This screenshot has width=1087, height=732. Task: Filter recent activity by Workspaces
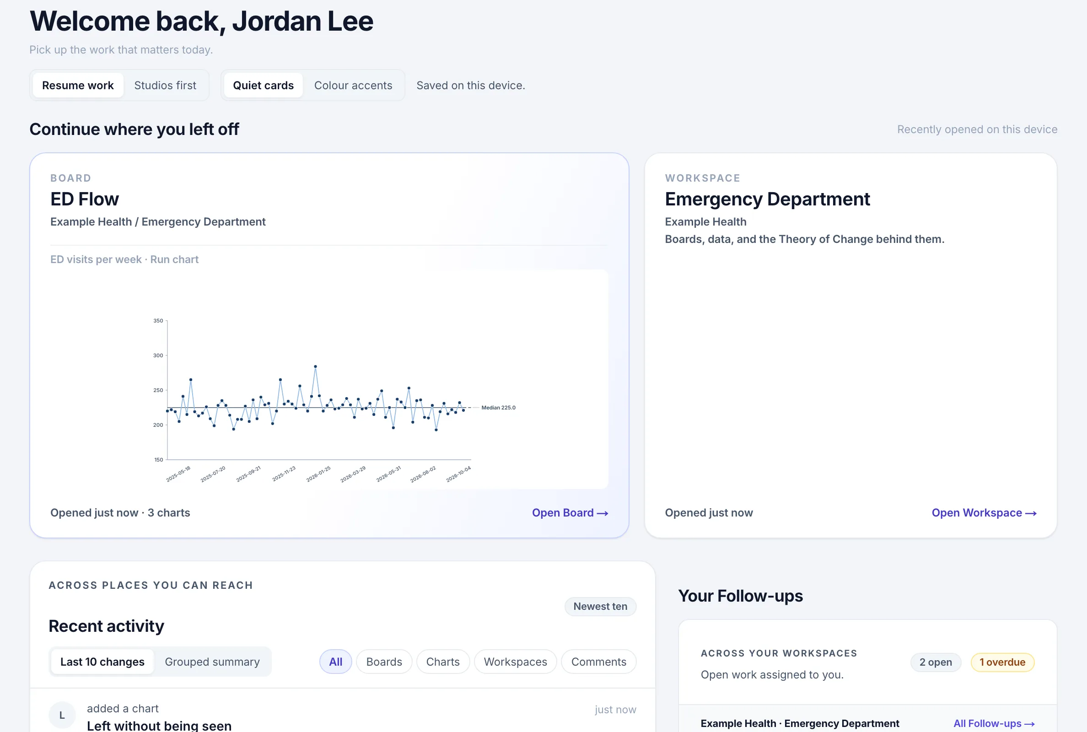pos(515,662)
